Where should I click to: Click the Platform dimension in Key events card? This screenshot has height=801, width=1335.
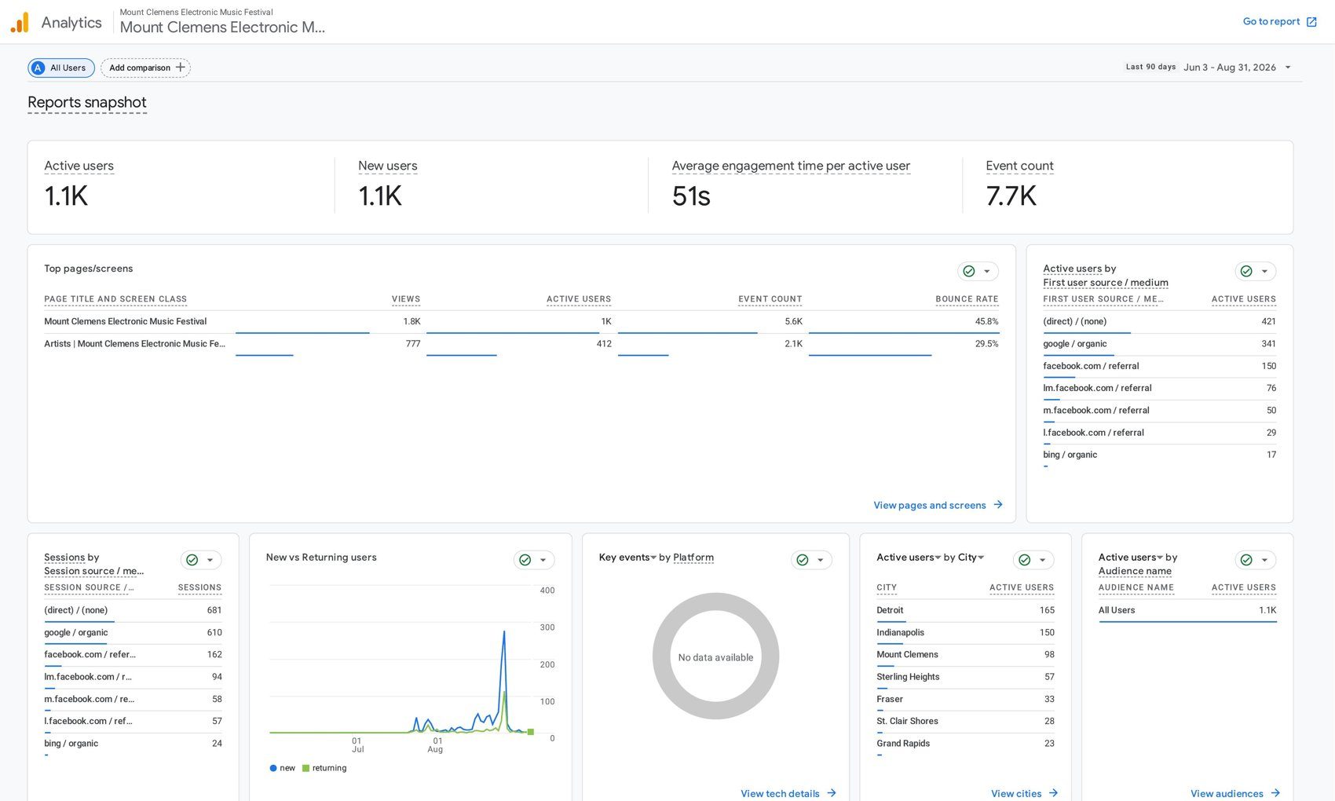tap(693, 558)
